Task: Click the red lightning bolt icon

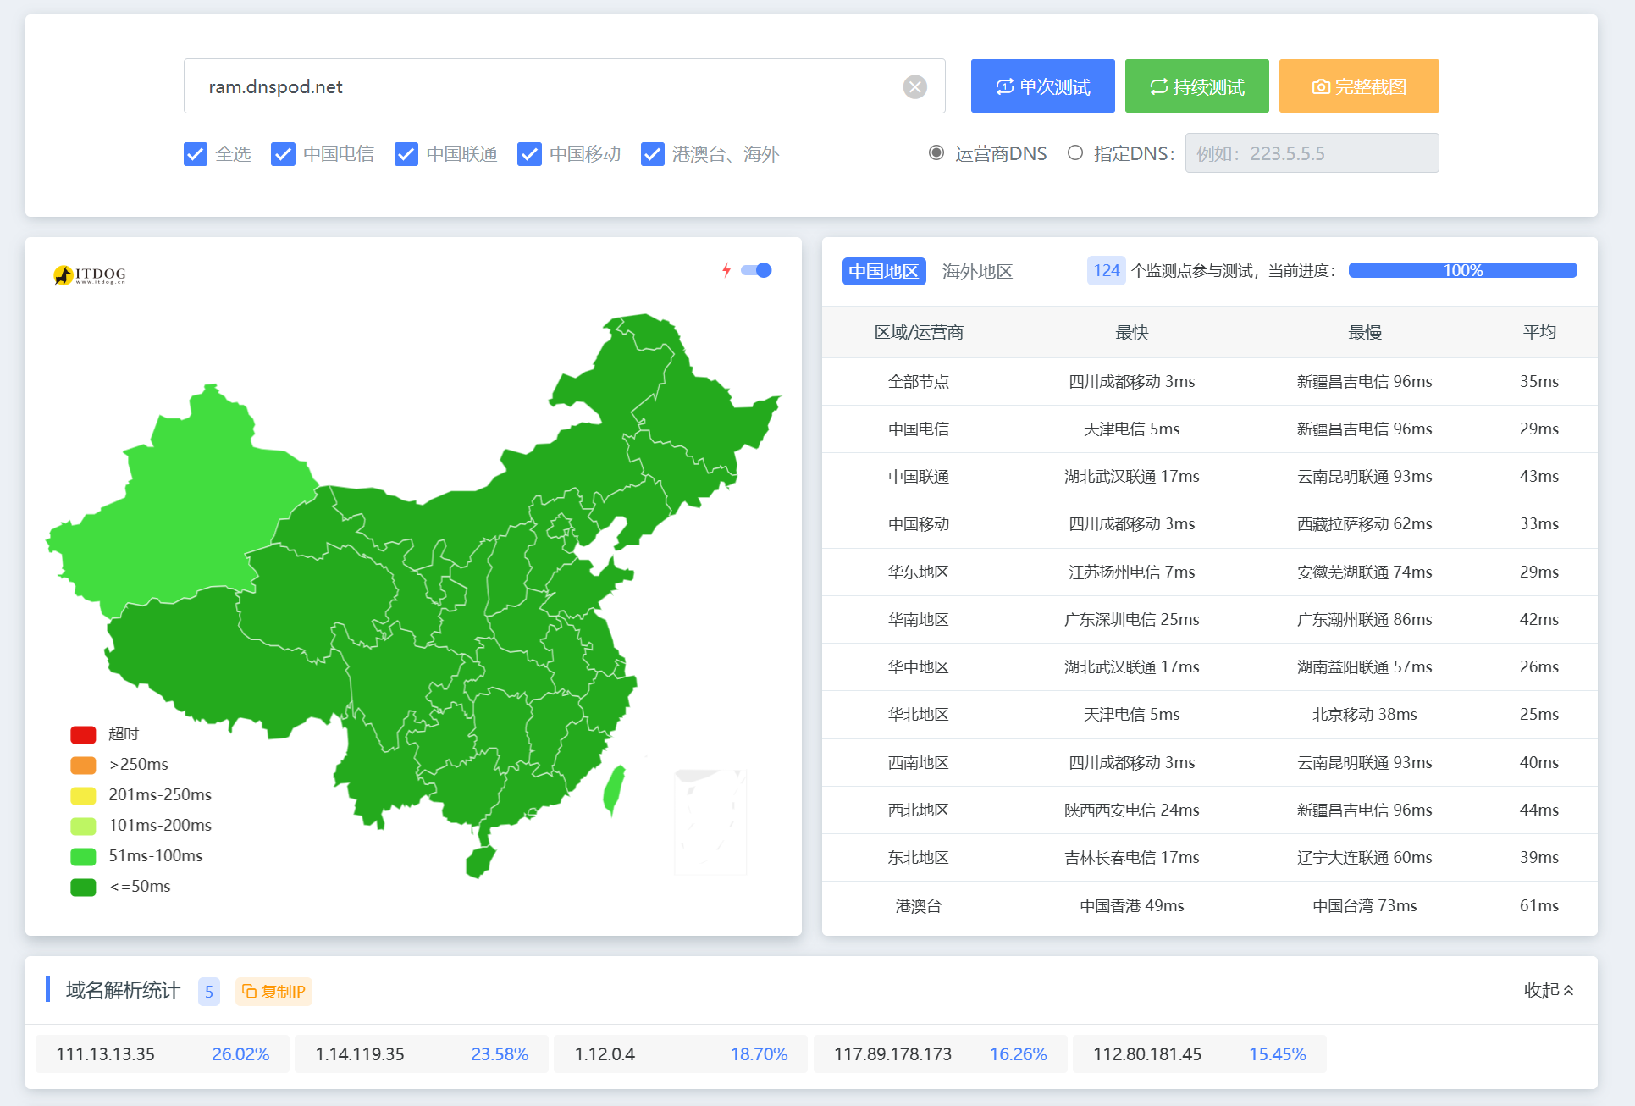Action: (726, 270)
